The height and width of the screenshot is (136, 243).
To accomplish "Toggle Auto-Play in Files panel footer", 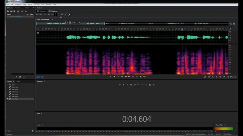I will pyautogui.click(x=24, y=77).
